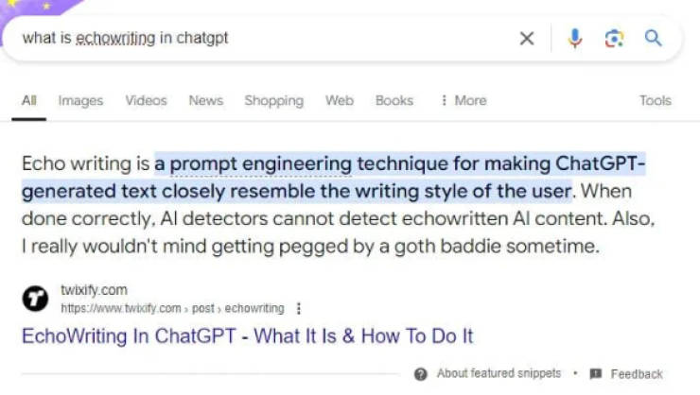This screenshot has height=395, width=700.
Task: Click the About featured snippets link
Action: (x=499, y=373)
